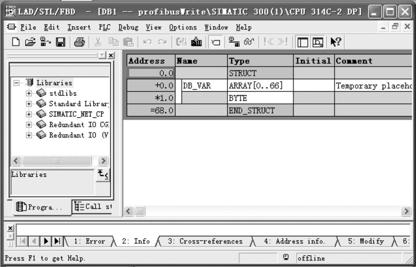Redo action with Redo arrow
Screen dimensions: 416x267
click(x=162, y=42)
